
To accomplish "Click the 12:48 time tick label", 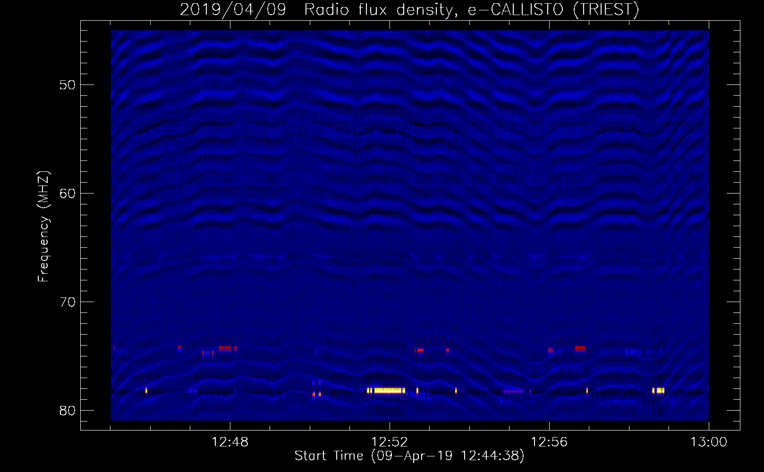I will tap(230, 442).
